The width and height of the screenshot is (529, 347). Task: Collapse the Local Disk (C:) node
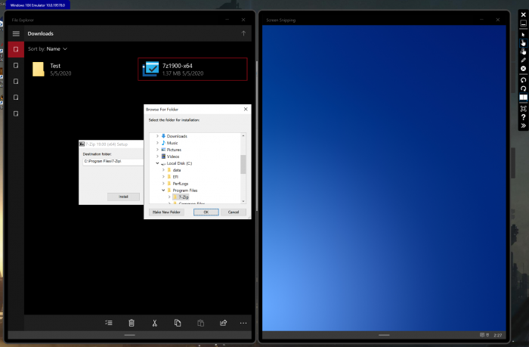(157, 163)
